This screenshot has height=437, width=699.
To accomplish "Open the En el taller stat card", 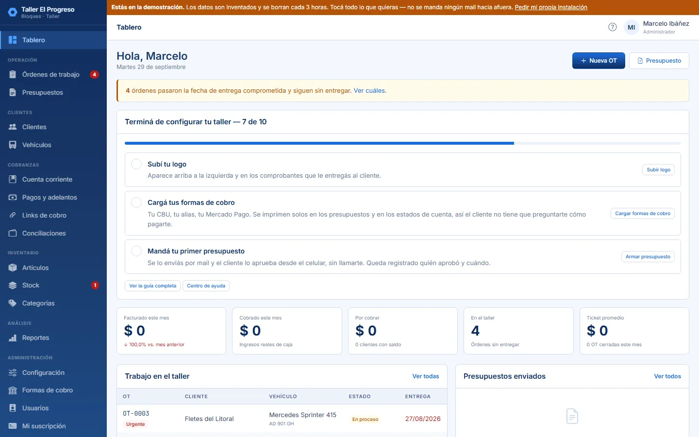I will (518, 331).
